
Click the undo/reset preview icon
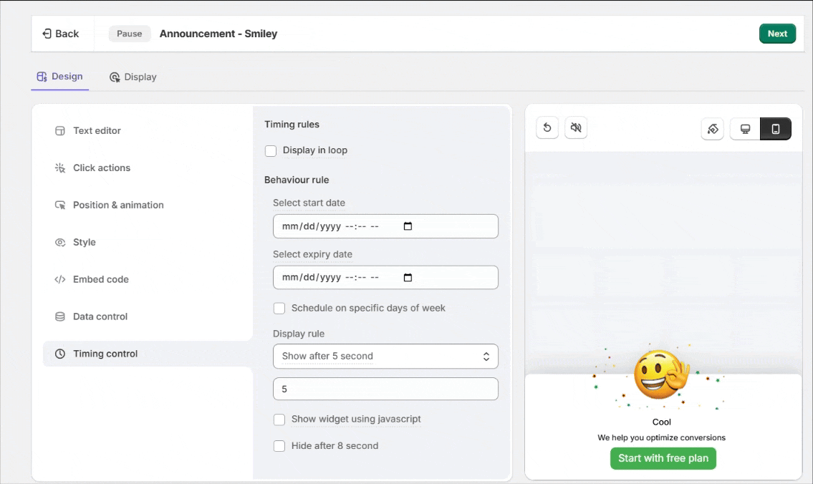tap(547, 128)
